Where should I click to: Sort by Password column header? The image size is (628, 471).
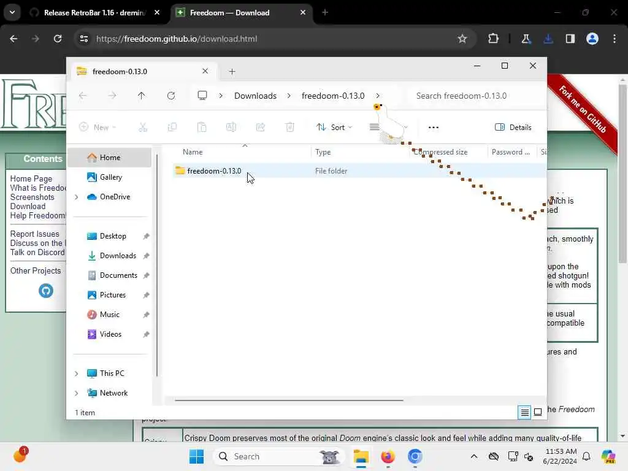(x=511, y=152)
